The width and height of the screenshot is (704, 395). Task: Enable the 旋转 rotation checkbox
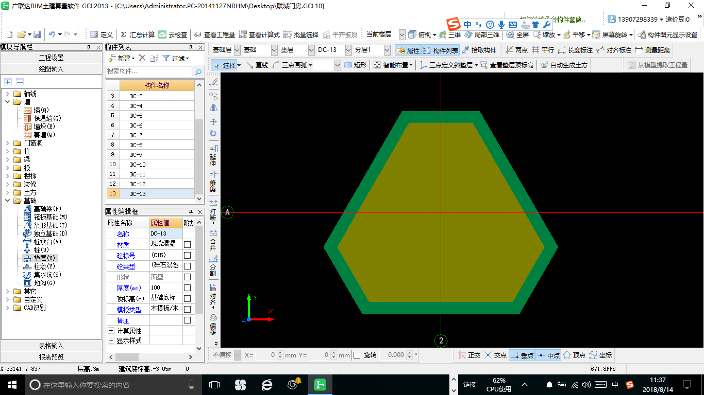pyautogui.click(x=357, y=355)
